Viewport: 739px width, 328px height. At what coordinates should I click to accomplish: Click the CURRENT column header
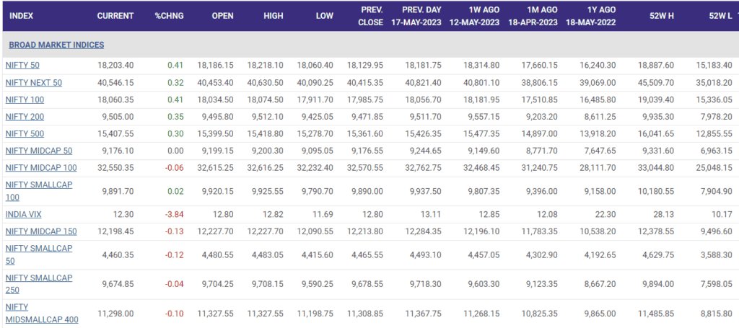pos(115,16)
